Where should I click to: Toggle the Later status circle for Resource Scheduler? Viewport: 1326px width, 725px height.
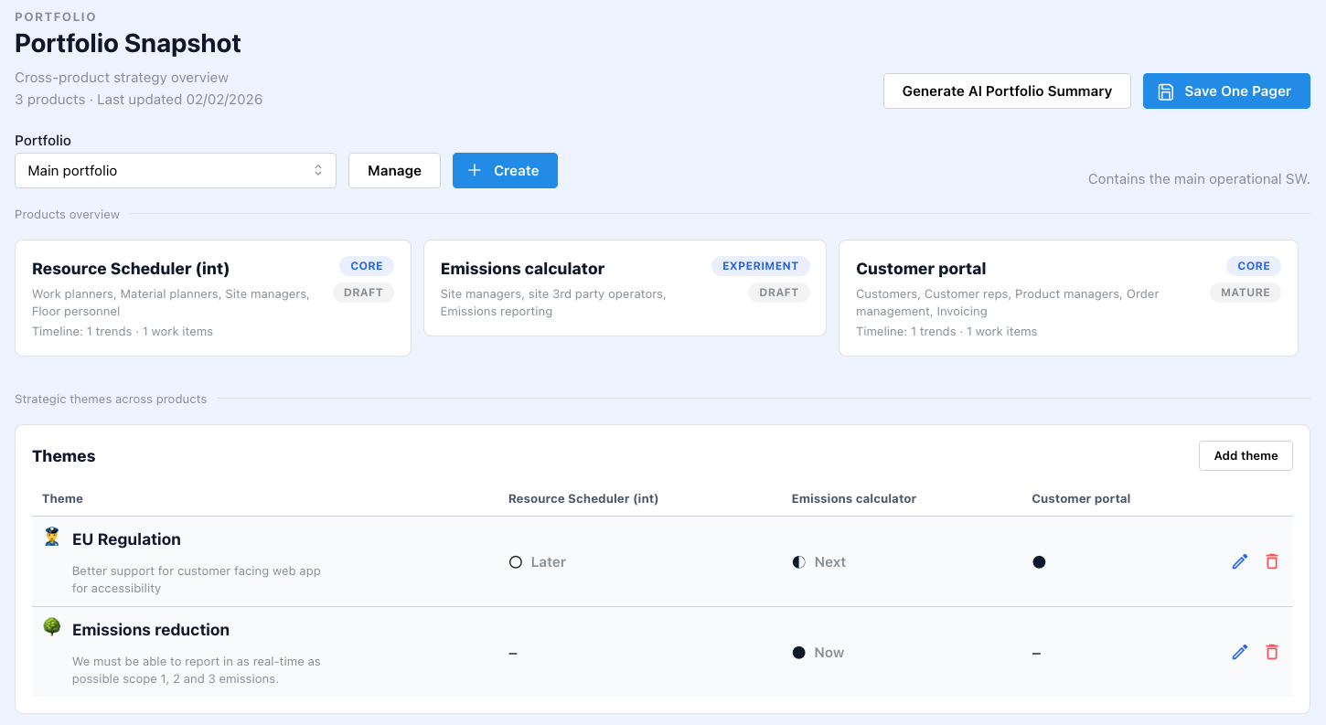pos(516,561)
